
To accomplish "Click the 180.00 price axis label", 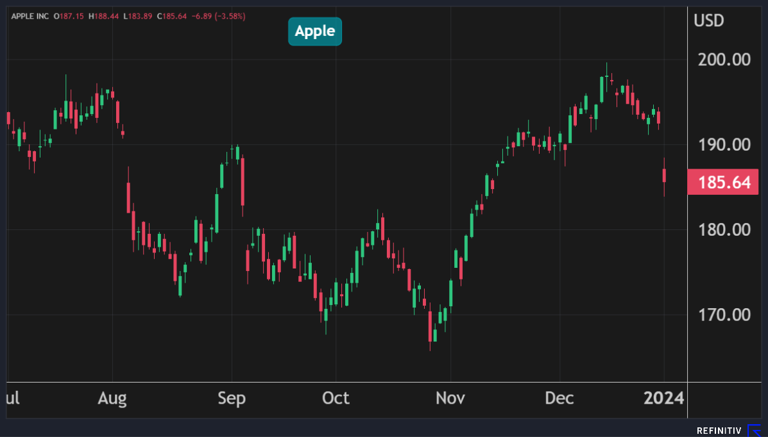I will [x=723, y=229].
